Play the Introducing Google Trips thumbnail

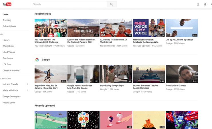click(116, 74)
